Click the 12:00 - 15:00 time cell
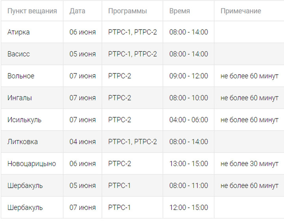This screenshot has height=222, width=284. click(x=189, y=207)
